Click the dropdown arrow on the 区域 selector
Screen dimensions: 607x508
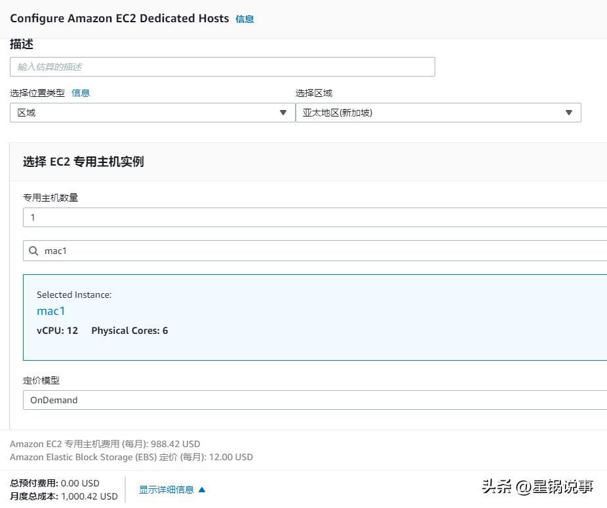point(283,113)
